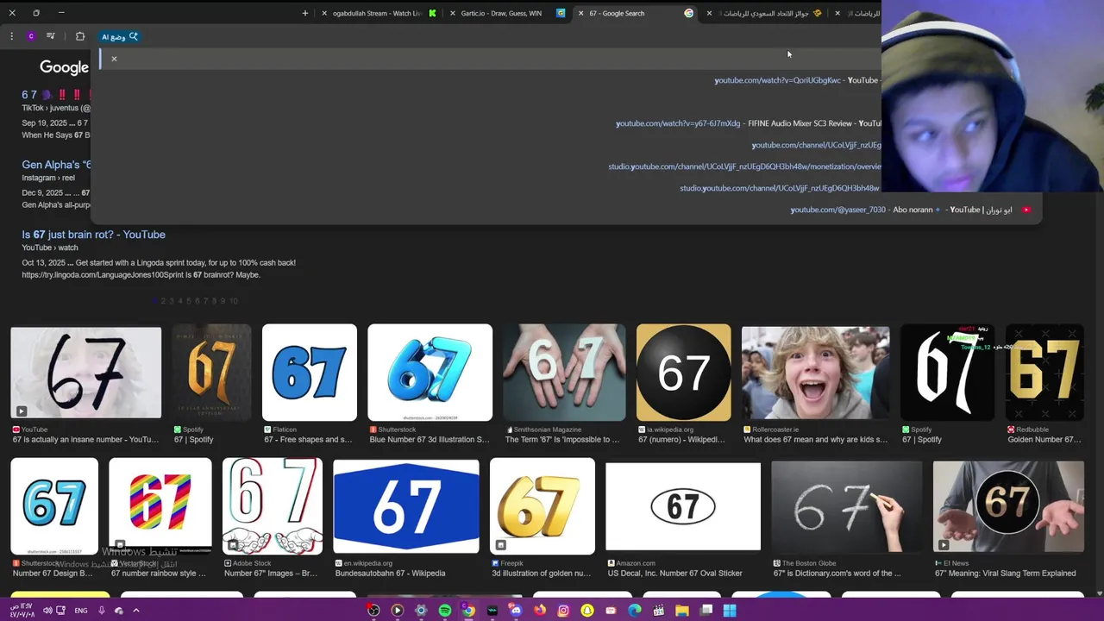Launch Firefox from the taskbar
This screenshot has height=621, width=1104.
(x=540, y=611)
